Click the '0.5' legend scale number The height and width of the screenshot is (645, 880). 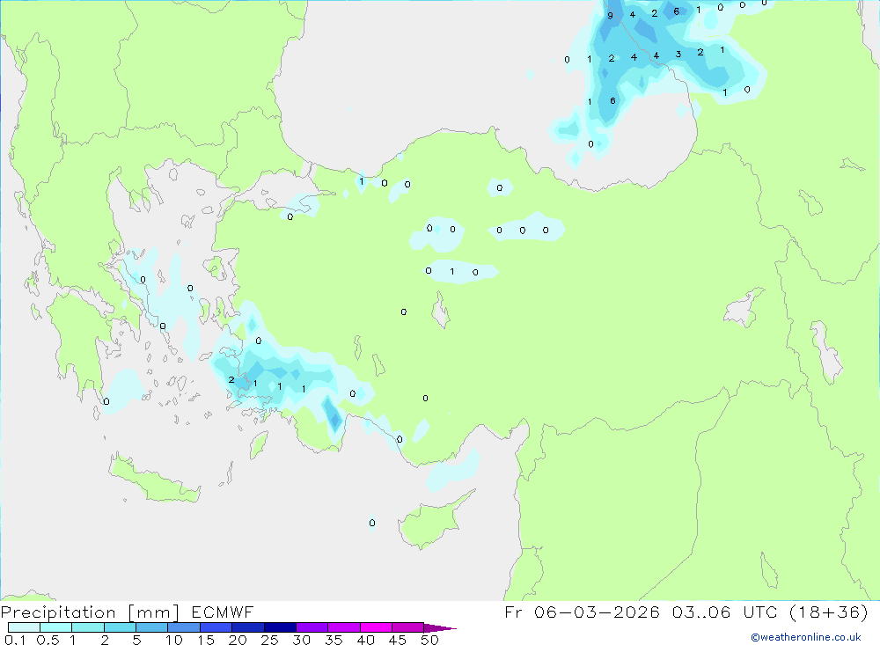(48, 640)
